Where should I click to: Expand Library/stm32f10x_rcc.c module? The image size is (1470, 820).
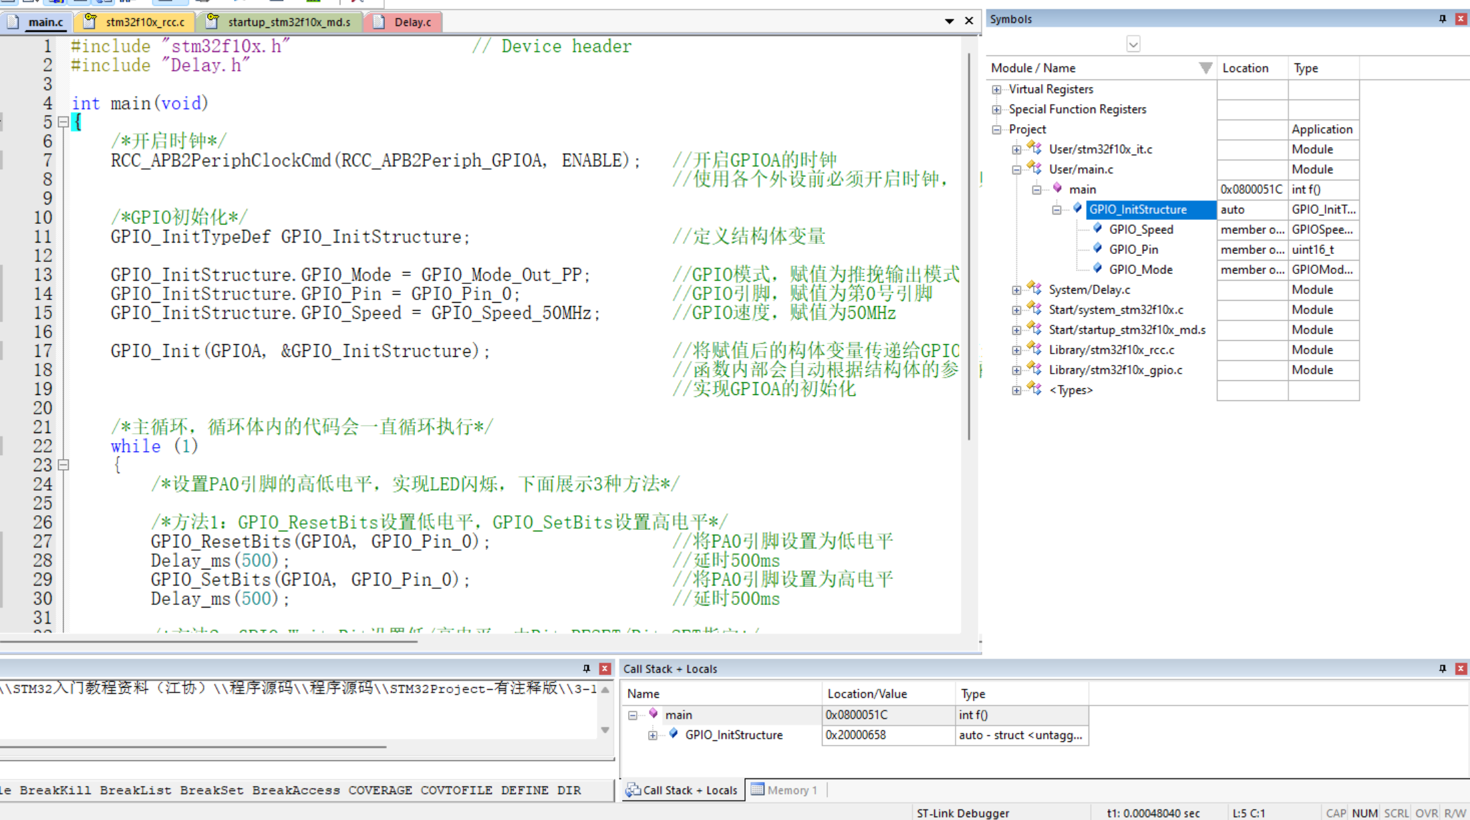[x=1017, y=350]
